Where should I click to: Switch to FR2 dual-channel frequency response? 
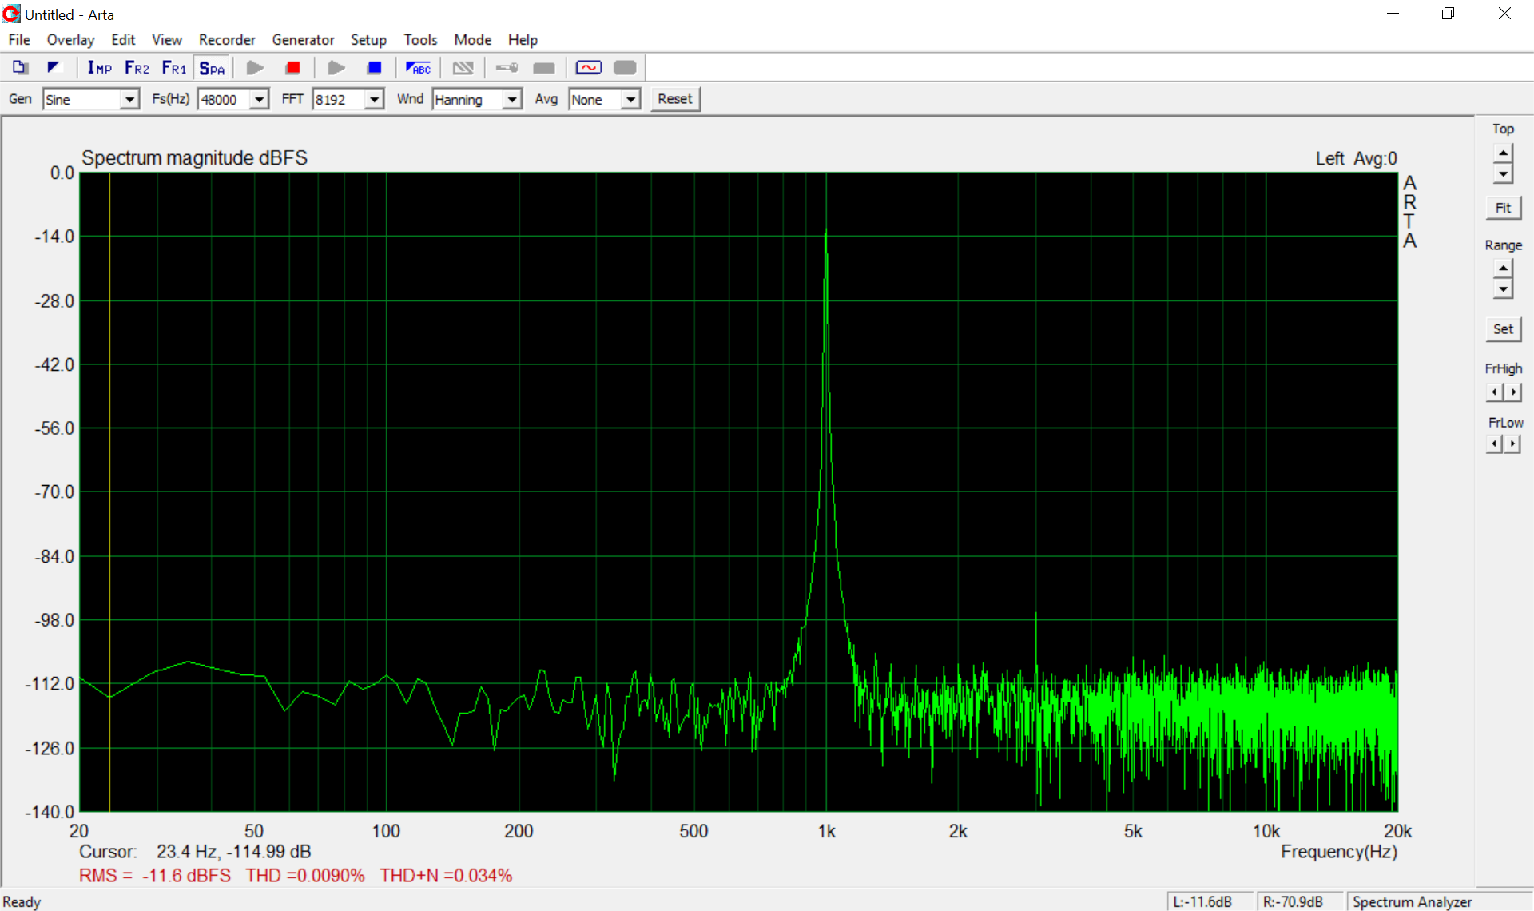click(x=137, y=68)
